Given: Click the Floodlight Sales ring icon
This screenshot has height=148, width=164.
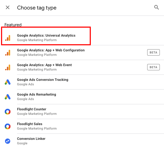Looking at the screenshot, I should [8, 126].
